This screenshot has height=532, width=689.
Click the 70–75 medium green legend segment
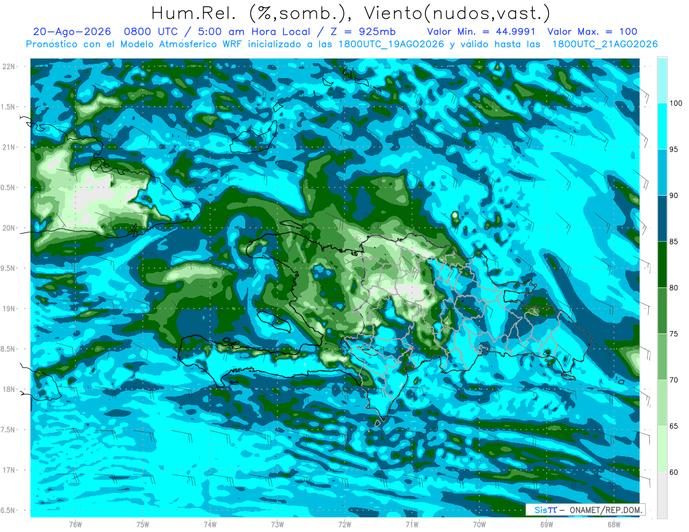[662, 357]
